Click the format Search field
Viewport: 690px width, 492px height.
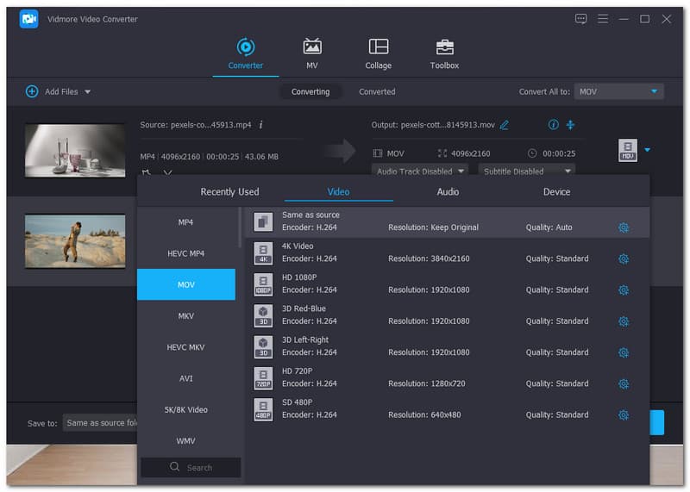191,467
